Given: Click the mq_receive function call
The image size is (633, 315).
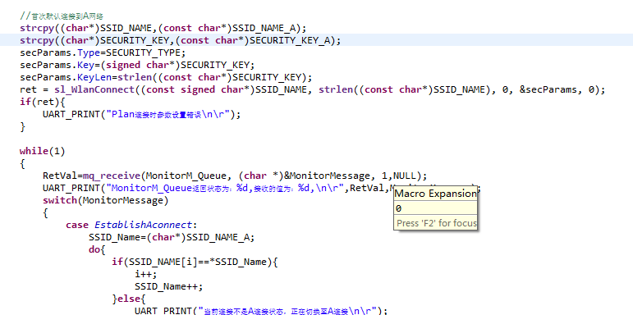Looking at the screenshot, I should pos(112,176).
